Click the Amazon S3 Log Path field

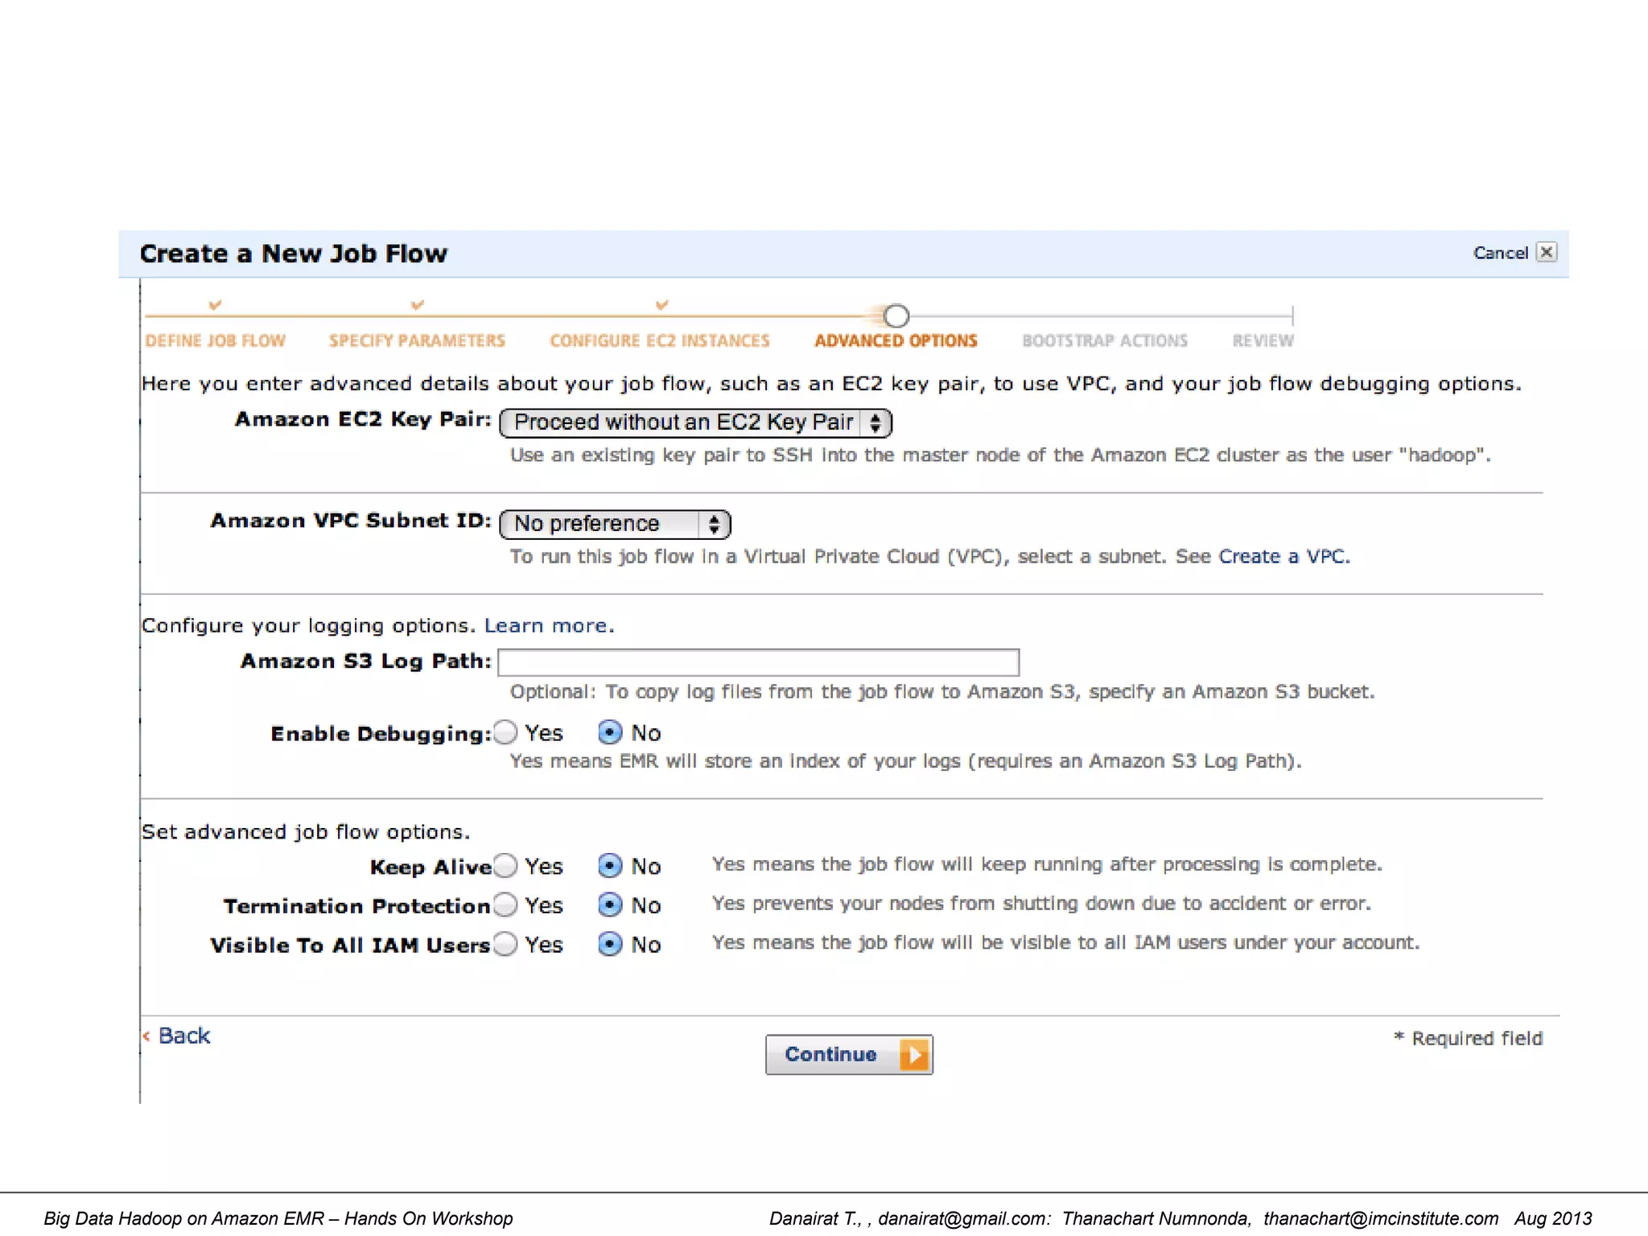758,662
